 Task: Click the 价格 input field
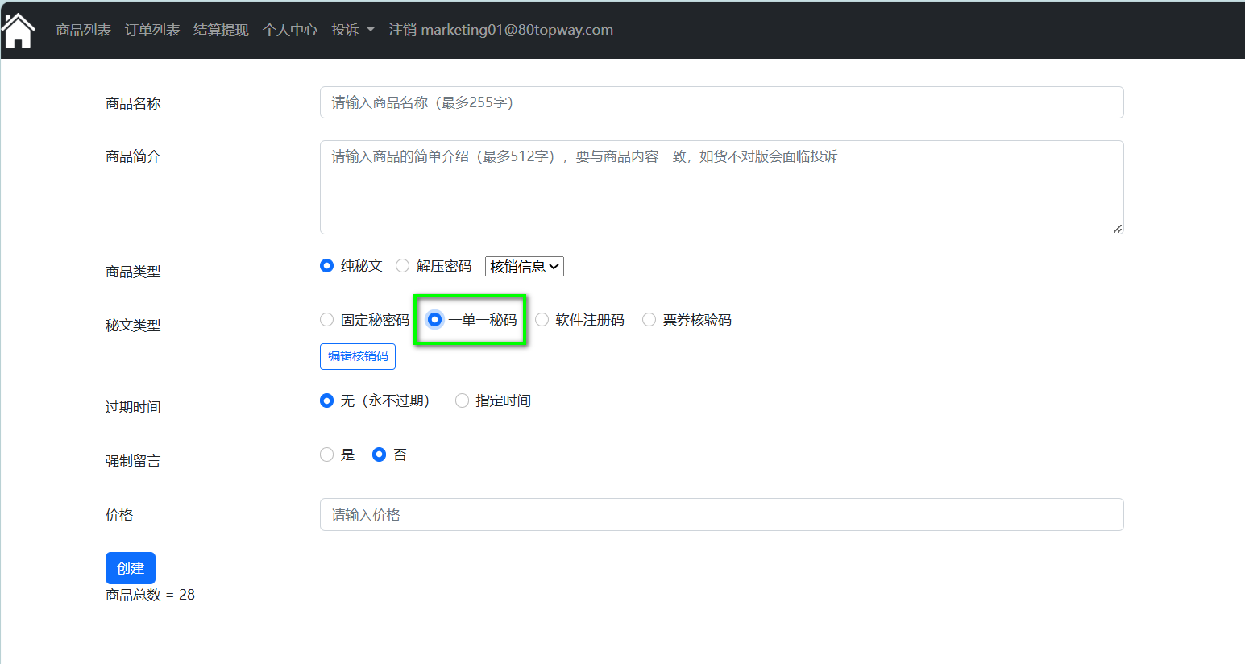click(721, 514)
